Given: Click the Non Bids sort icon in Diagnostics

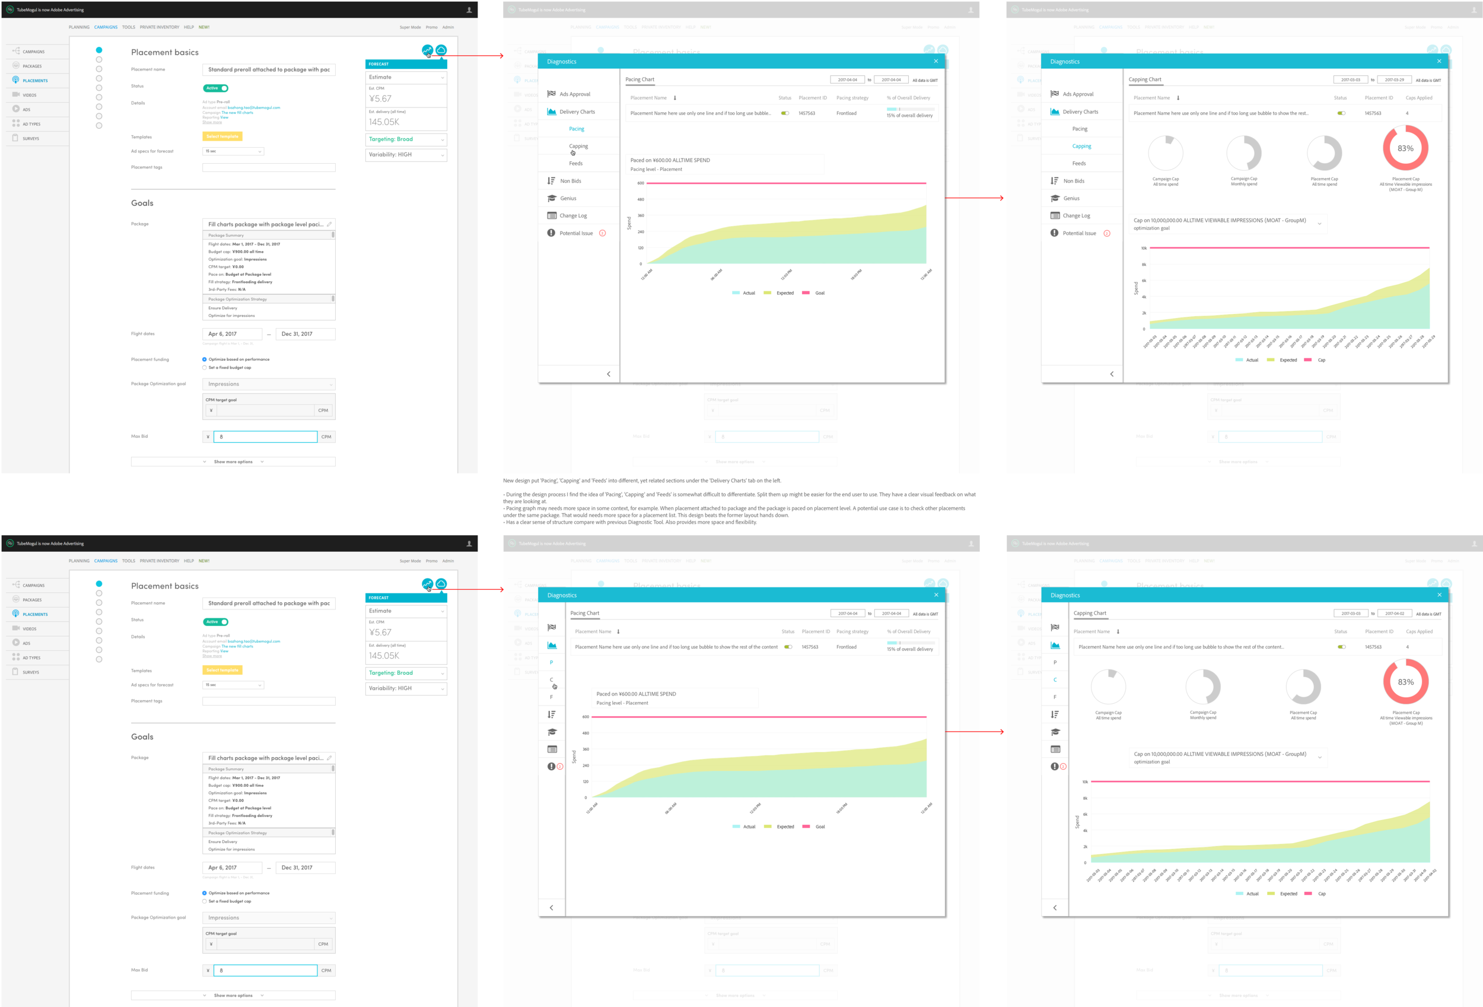Looking at the screenshot, I should 551,180.
